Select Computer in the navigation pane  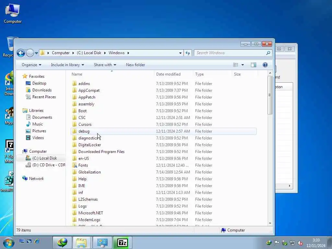pos(38,151)
